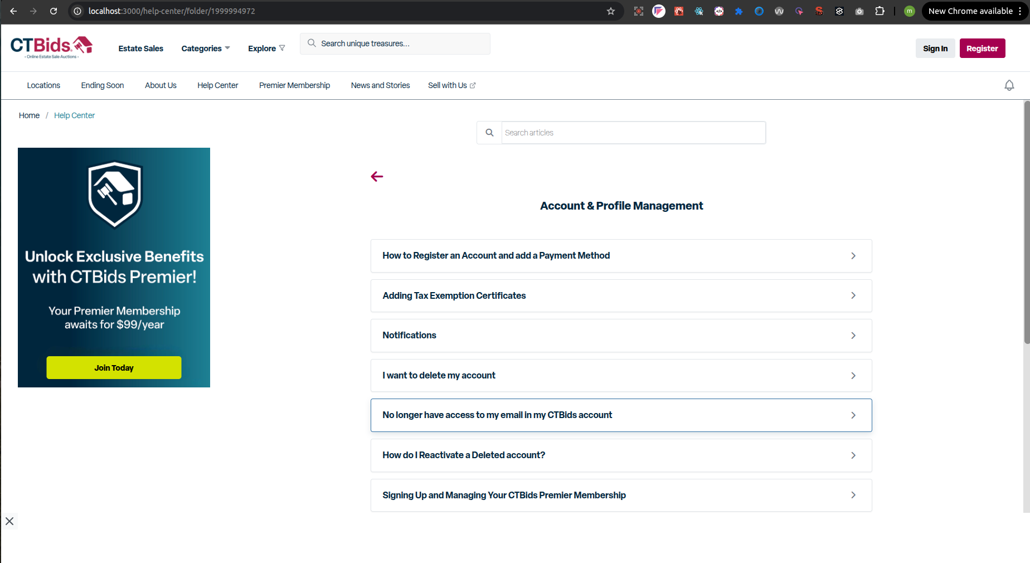1030x563 pixels.
Task: Open Sell with Us external link
Action: 452,85
